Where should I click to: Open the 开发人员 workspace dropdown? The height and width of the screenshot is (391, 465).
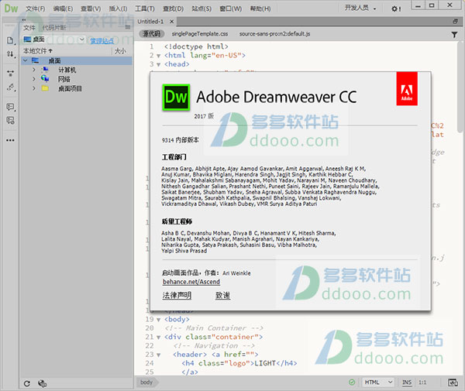360,8
